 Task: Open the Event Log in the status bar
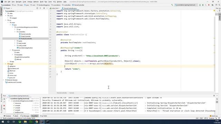pos(214,116)
